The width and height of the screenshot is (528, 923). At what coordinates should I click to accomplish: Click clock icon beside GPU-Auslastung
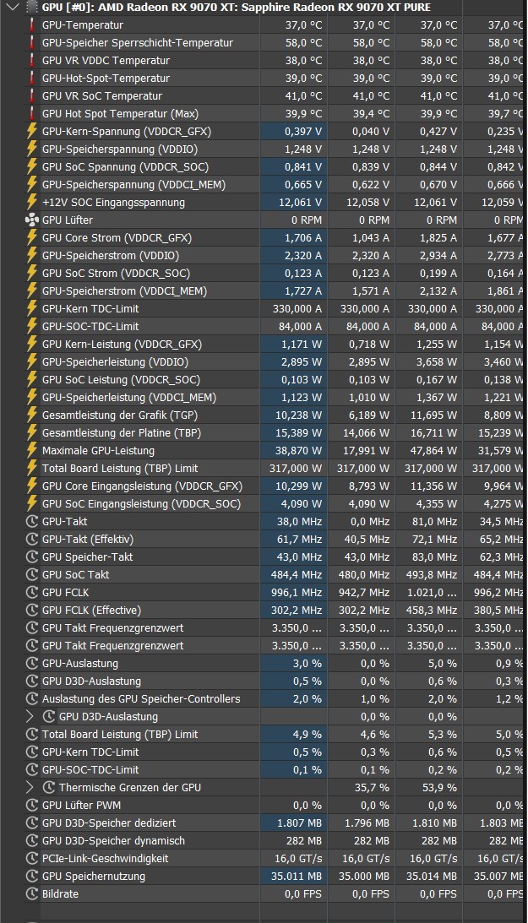[32, 664]
